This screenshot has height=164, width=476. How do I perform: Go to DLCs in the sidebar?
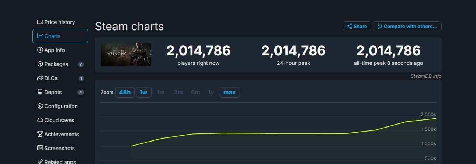click(x=60, y=78)
